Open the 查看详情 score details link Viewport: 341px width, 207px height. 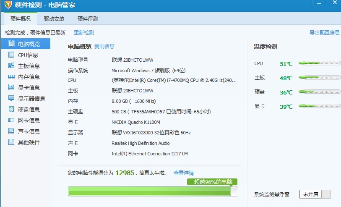coord(184,173)
